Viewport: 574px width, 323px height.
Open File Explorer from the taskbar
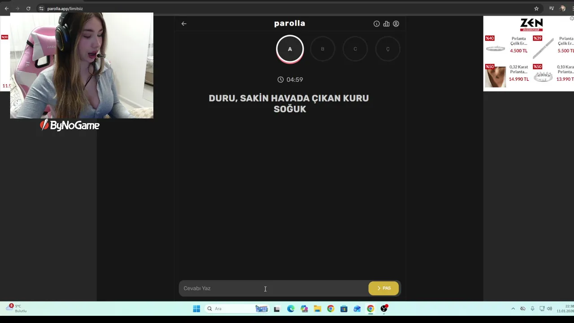tap(317, 309)
